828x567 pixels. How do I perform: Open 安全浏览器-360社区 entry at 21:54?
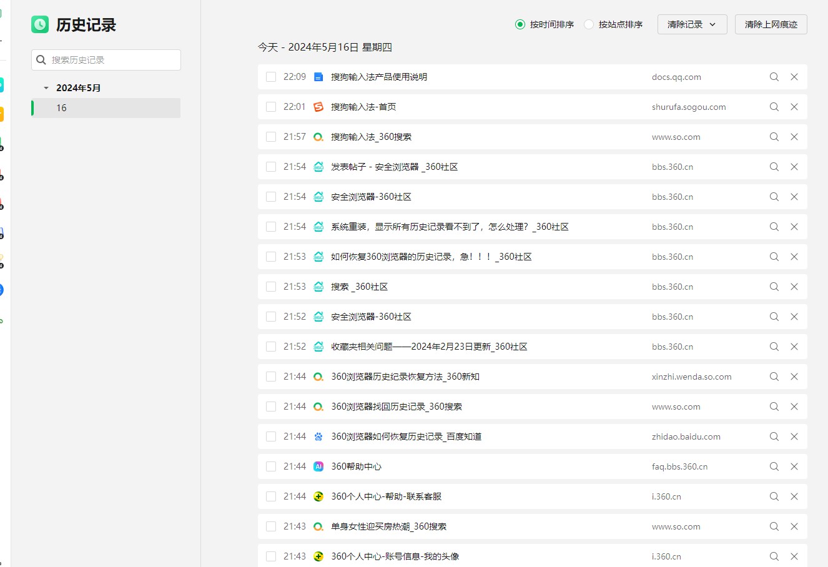click(x=371, y=197)
